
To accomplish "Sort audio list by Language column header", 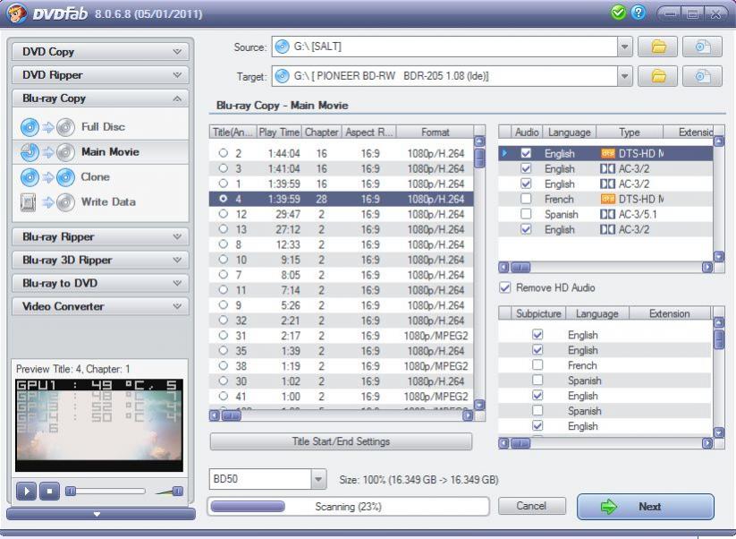I will coord(569,132).
